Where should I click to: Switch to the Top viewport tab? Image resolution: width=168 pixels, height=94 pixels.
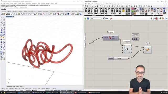[x=14, y=86]
